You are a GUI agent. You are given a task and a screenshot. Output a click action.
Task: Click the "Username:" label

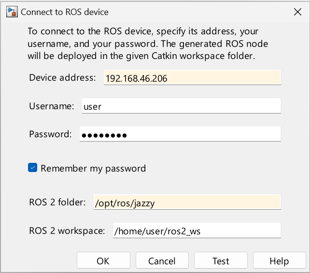click(52, 106)
